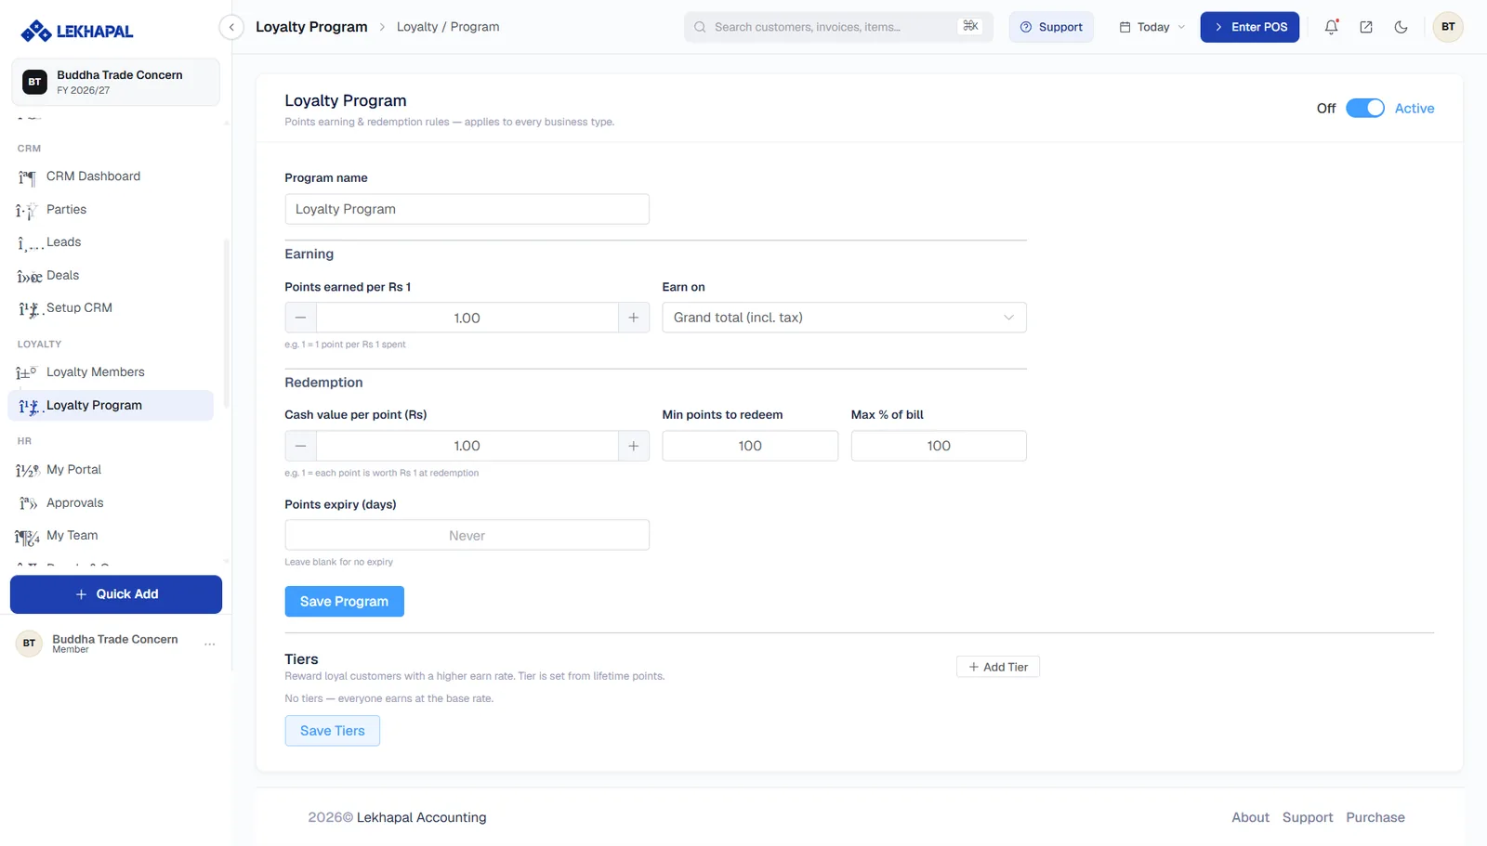Click the Parties sidebar icon
Image resolution: width=1487 pixels, height=846 pixels.
[28, 210]
